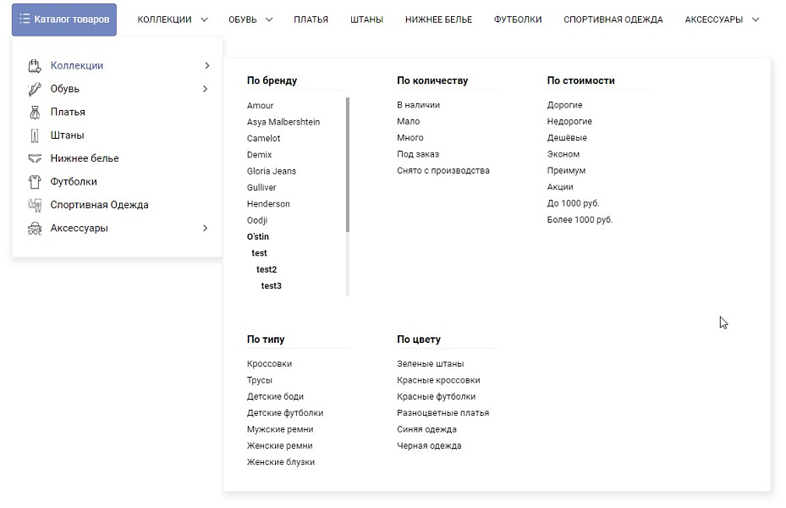
Task: Click the dress icon beside Платья
Action: coord(35,112)
